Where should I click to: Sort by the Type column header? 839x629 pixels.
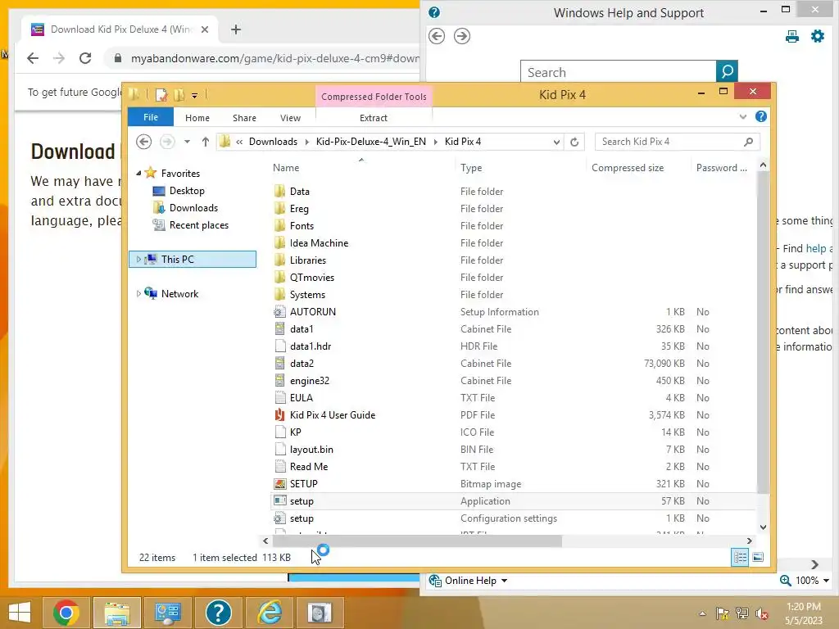[x=471, y=168]
